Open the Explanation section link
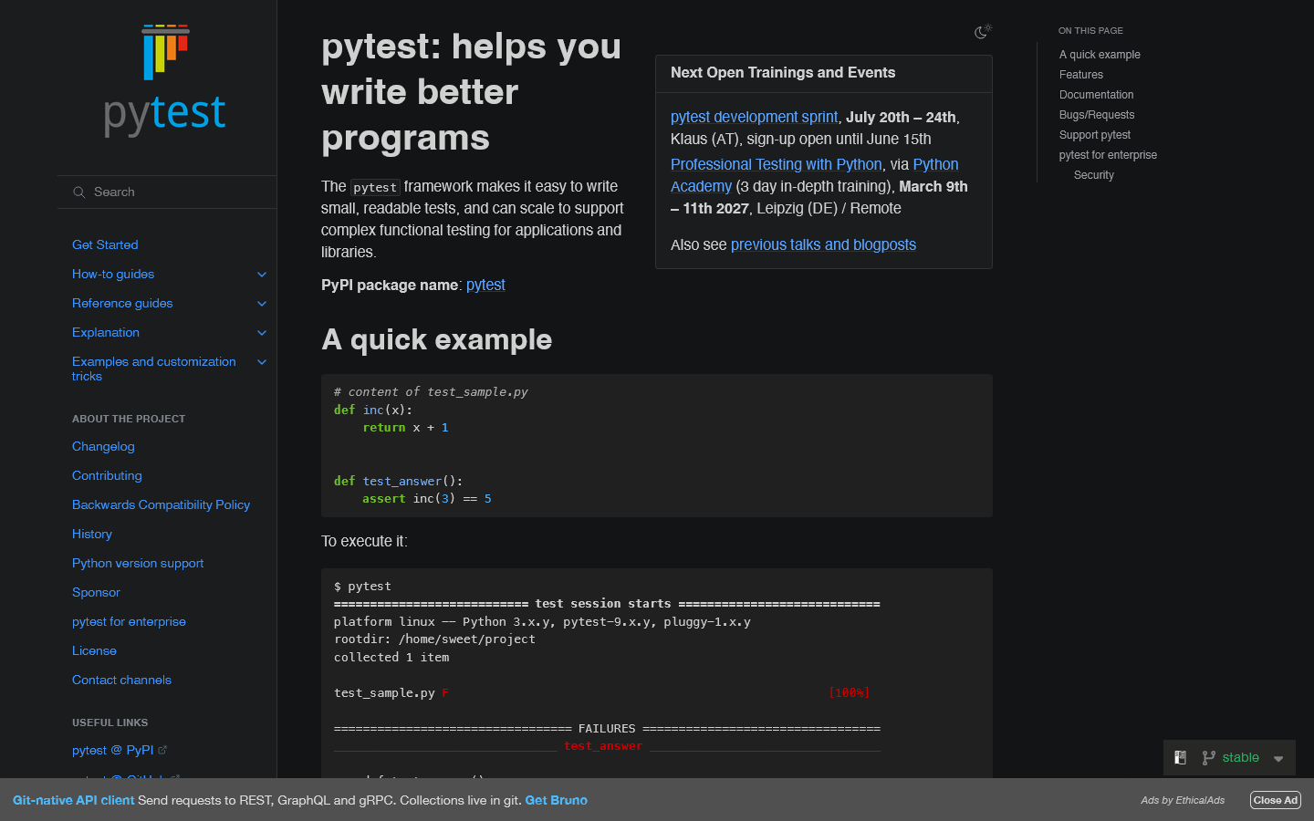 (x=106, y=332)
